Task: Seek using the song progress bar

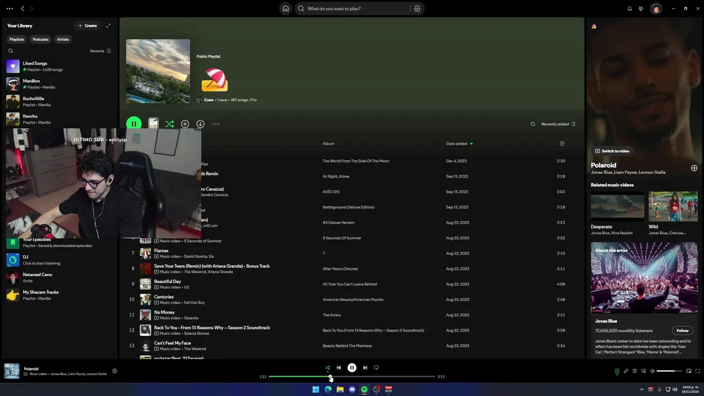Action: coord(352,377)
